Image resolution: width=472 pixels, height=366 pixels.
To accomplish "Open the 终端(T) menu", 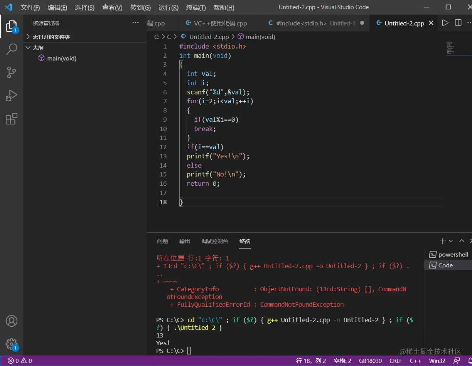I will point(196,7).
